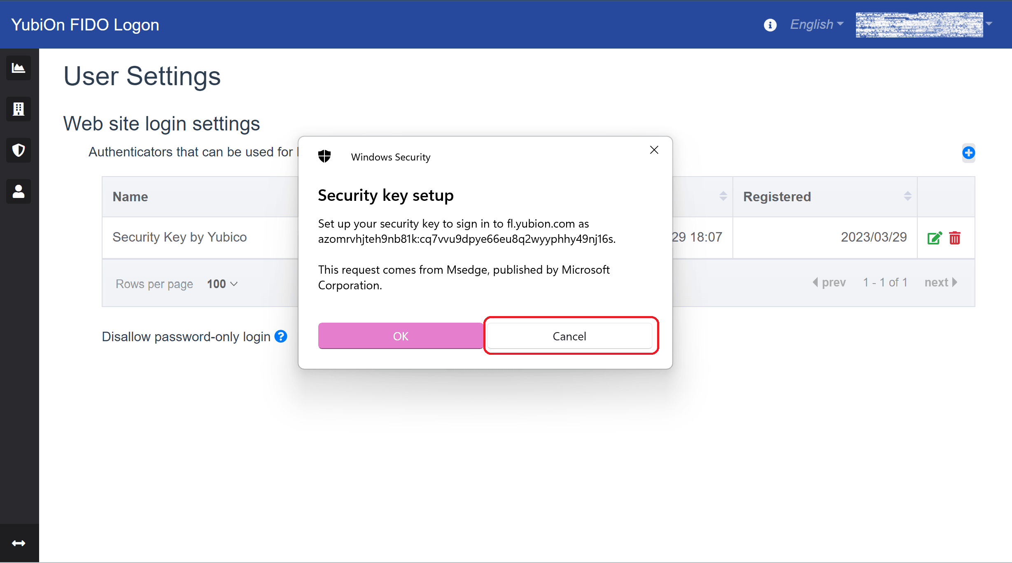Add a new authenticator with plus icon
1012x563 pixels.
pos(968,153)
